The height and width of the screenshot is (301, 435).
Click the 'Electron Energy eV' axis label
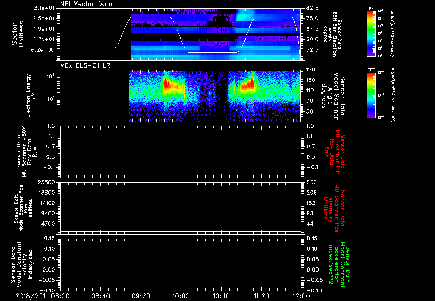point(31,96)
